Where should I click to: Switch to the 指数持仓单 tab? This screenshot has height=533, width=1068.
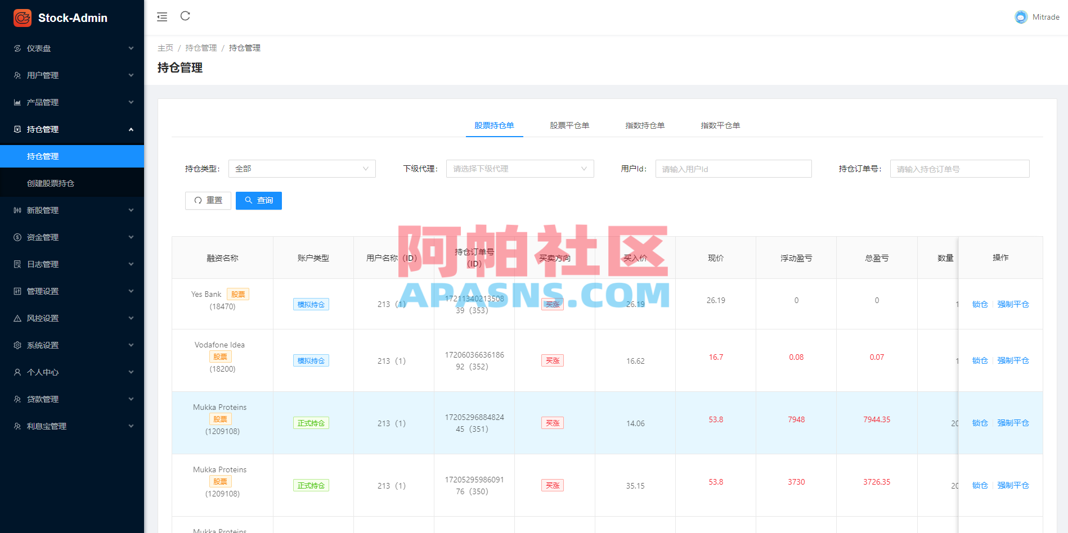(645, 125)
